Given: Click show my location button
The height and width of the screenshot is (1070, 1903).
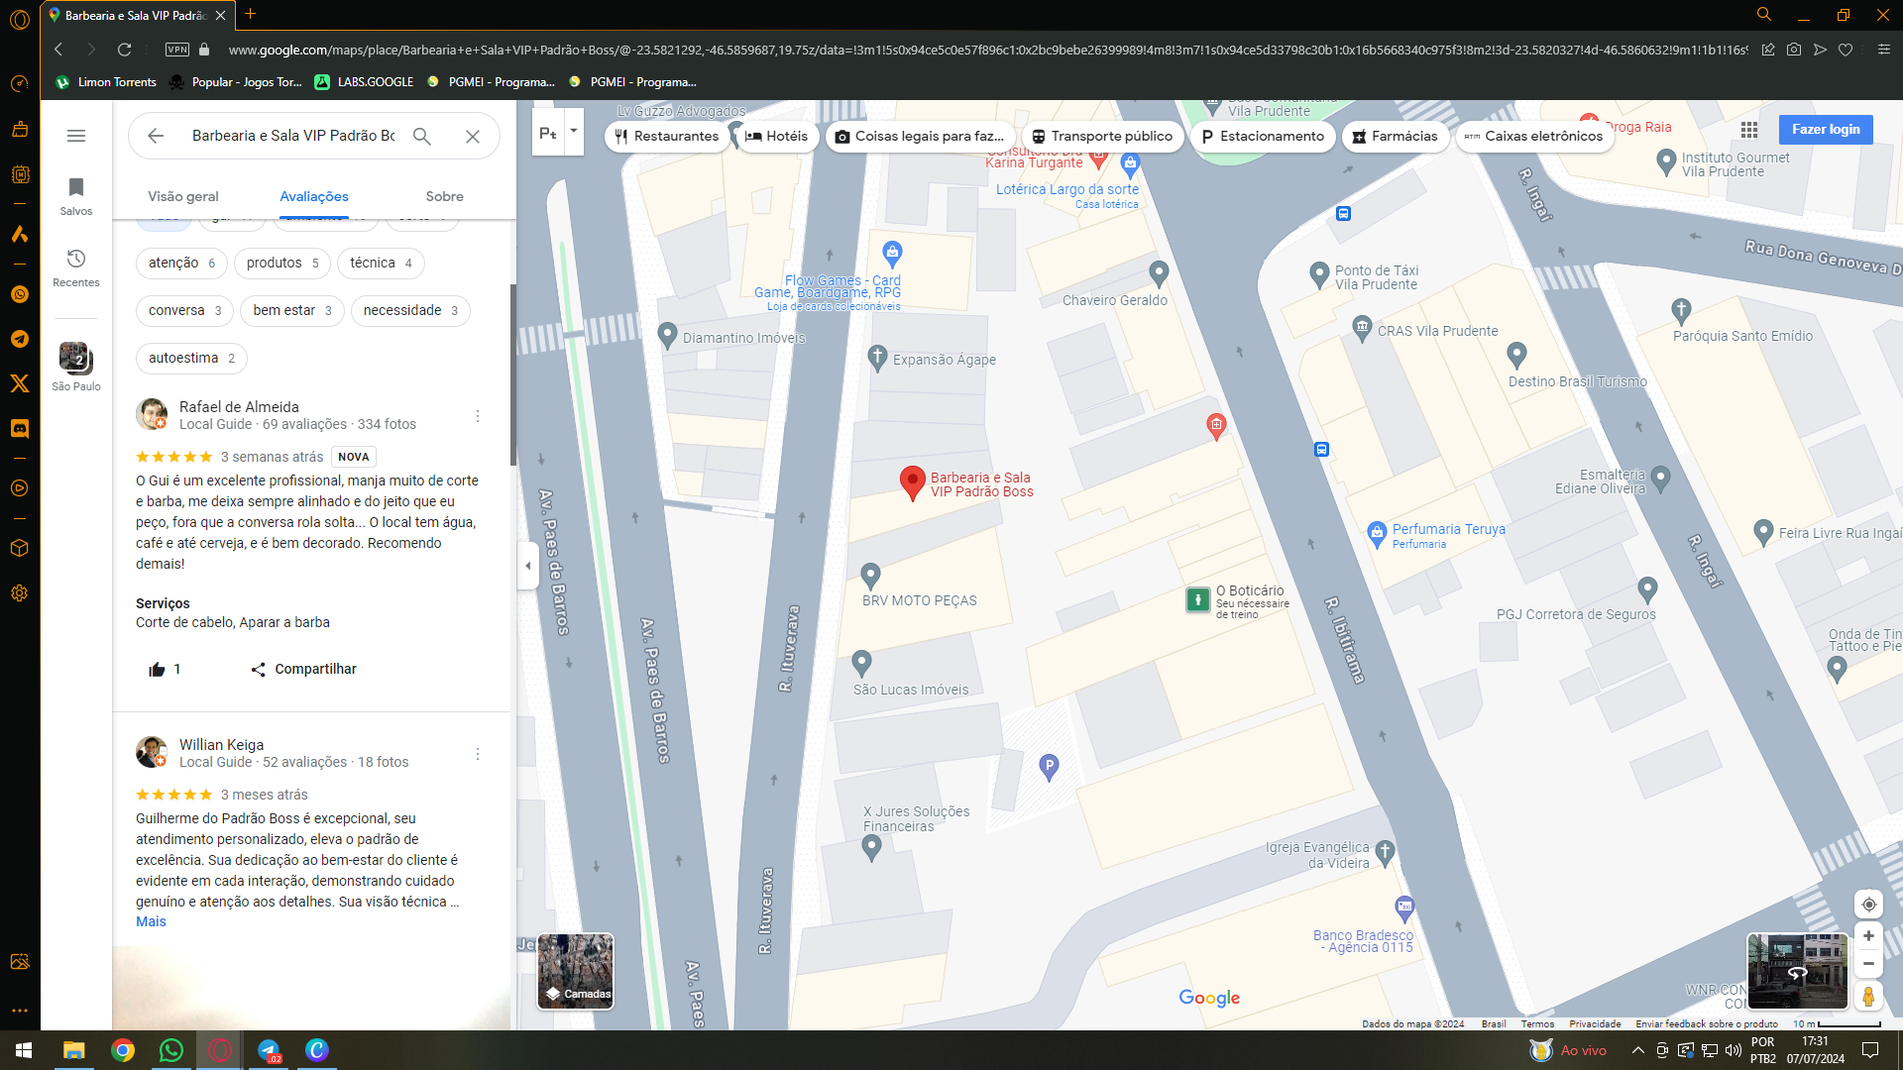Looking at the screenshot, I should click(1868, 904).
